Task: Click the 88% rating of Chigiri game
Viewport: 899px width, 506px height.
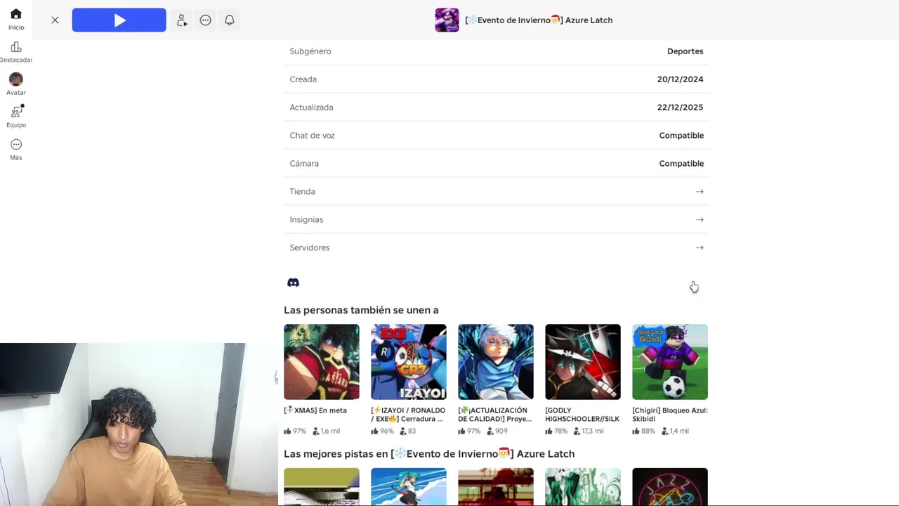Action: (643, 431)
